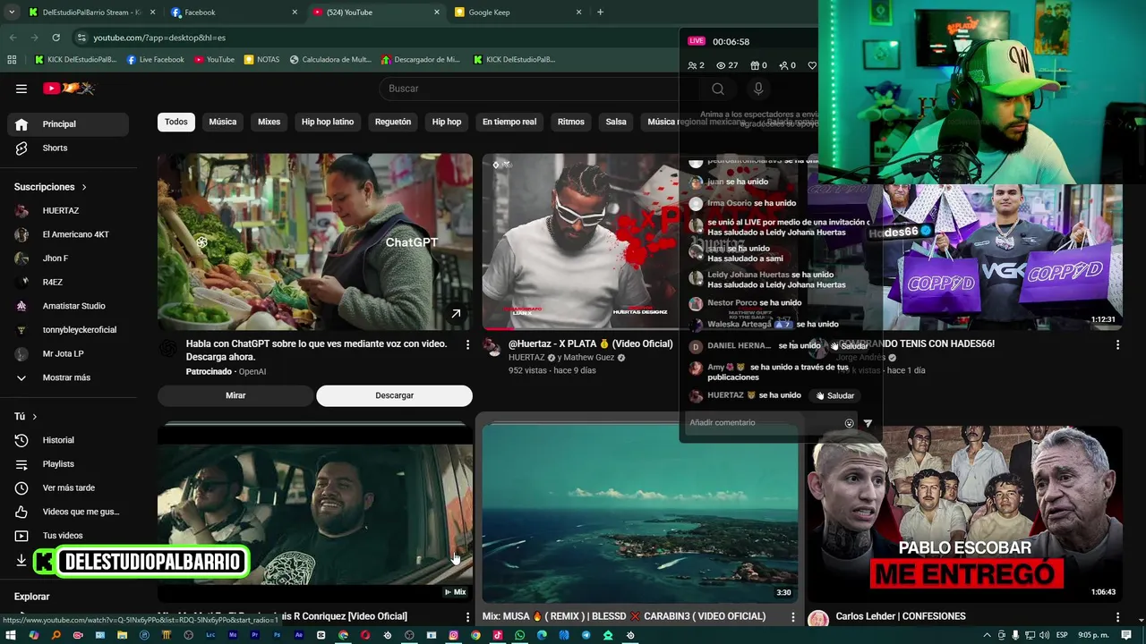The height and width of the screenshot is (644, 1146).
Task: Select the Hip hop latino chip
Action: (x=328, y=122)
